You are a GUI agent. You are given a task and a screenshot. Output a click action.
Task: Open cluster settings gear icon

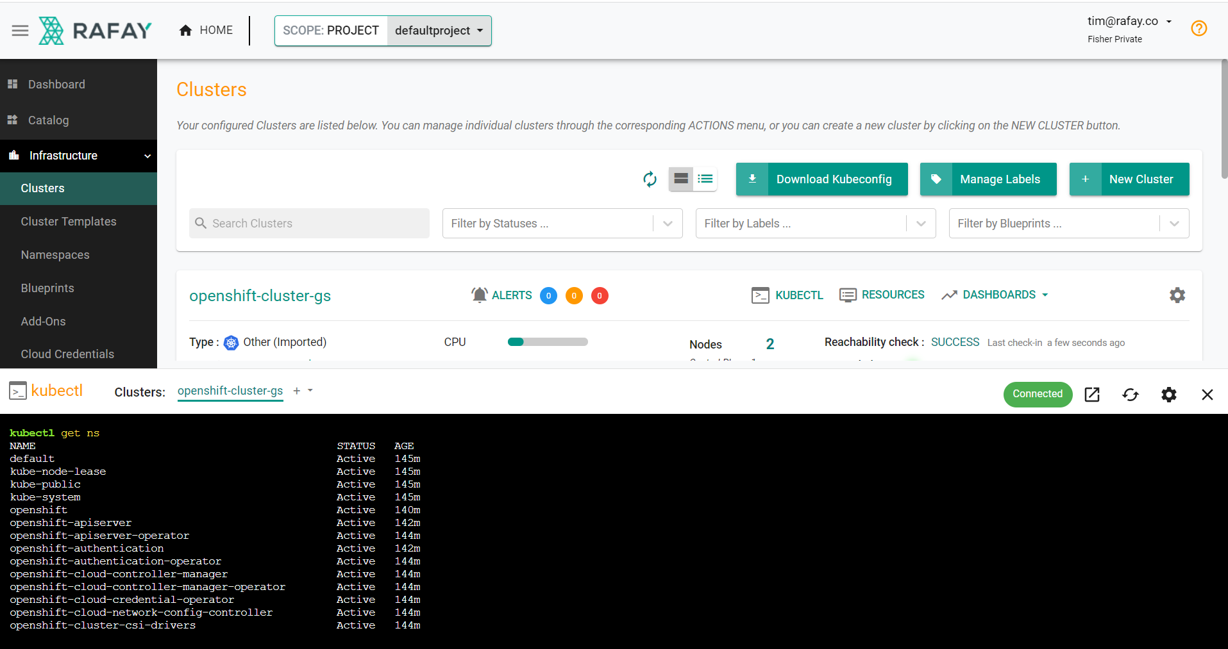pyautogui.click(x=1177, y=295)
